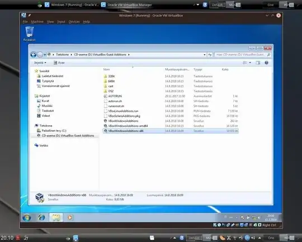302x242 pixels.
Task: Open the Windows 7 Start orb
Action: (x=27, y=217)
